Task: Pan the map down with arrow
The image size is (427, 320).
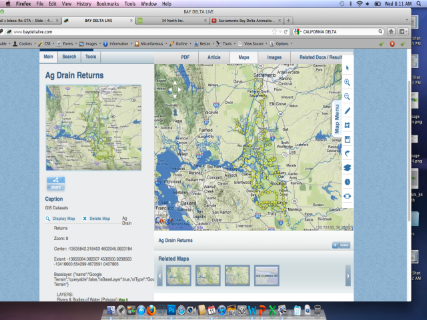Action: (175, 96)
